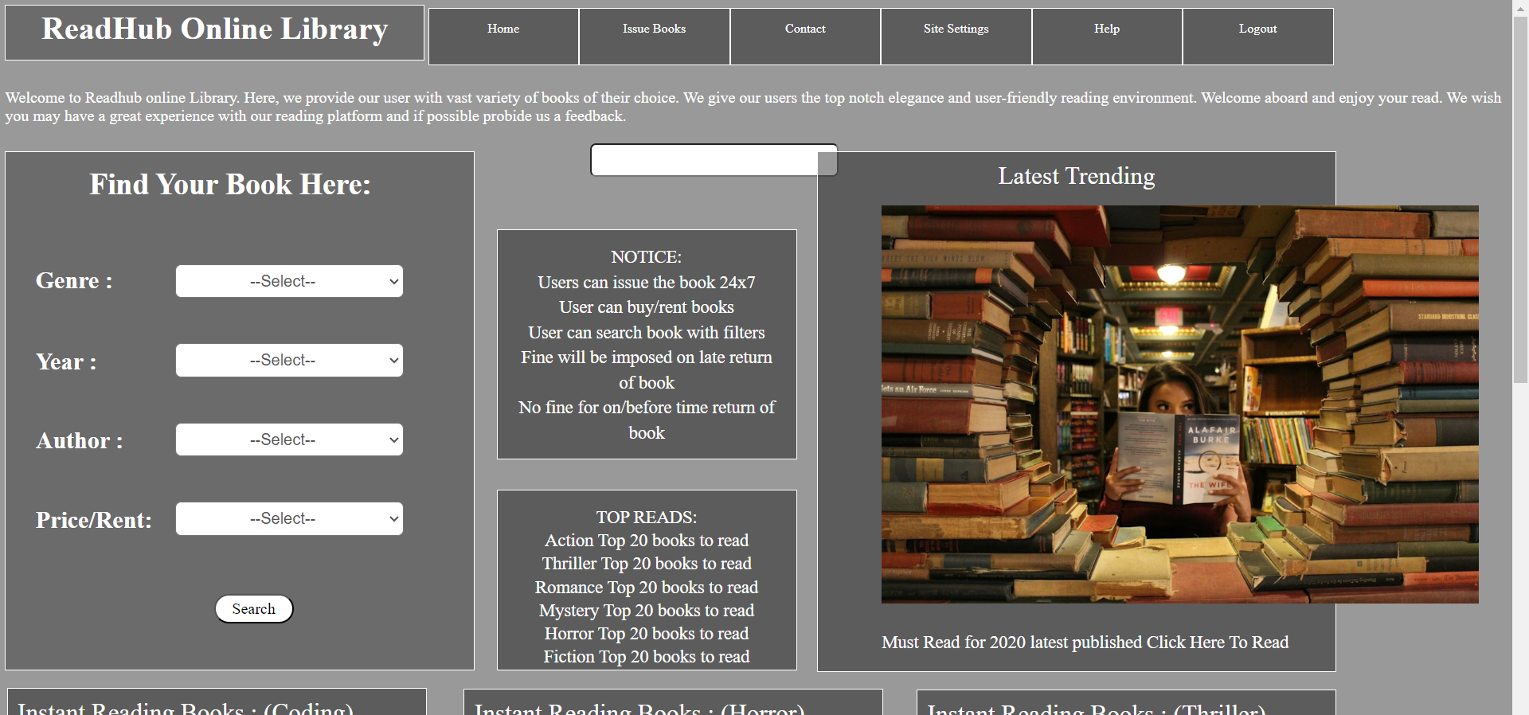Click the 'TOP READS:' heading text
Screen dimensions: 1529x715
[x=647, y=518]
